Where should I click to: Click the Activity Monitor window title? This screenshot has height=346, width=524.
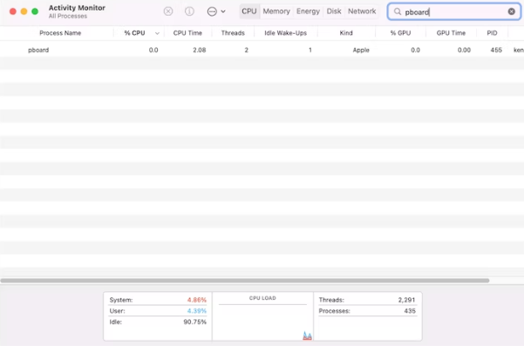[x=77, y=8]
